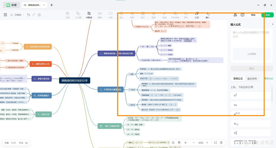
Task: Select node 四、一般二次曲线方程
Action: (109, 126)
